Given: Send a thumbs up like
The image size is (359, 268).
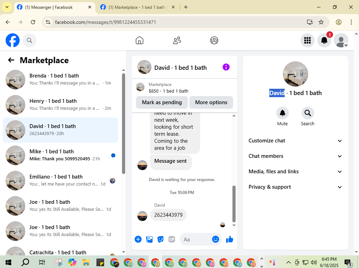Looking at the screenshot, I should pyautogui.click(x=229, y=239).
